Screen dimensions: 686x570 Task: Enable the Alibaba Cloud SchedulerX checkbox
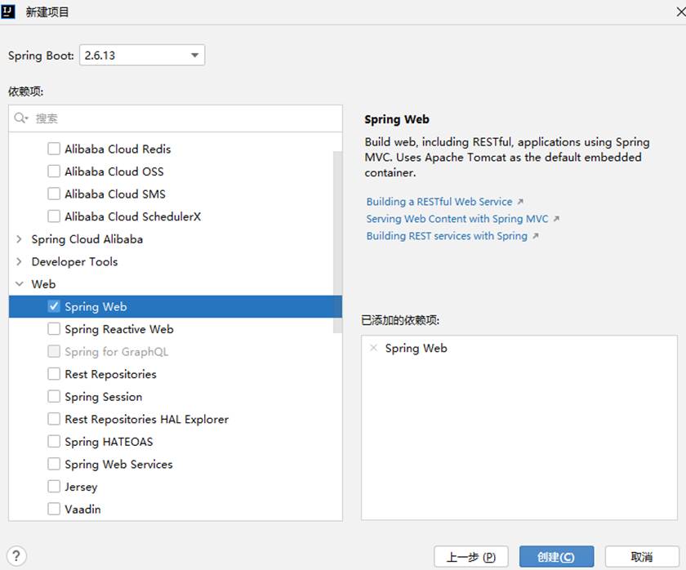coord(54,216)
